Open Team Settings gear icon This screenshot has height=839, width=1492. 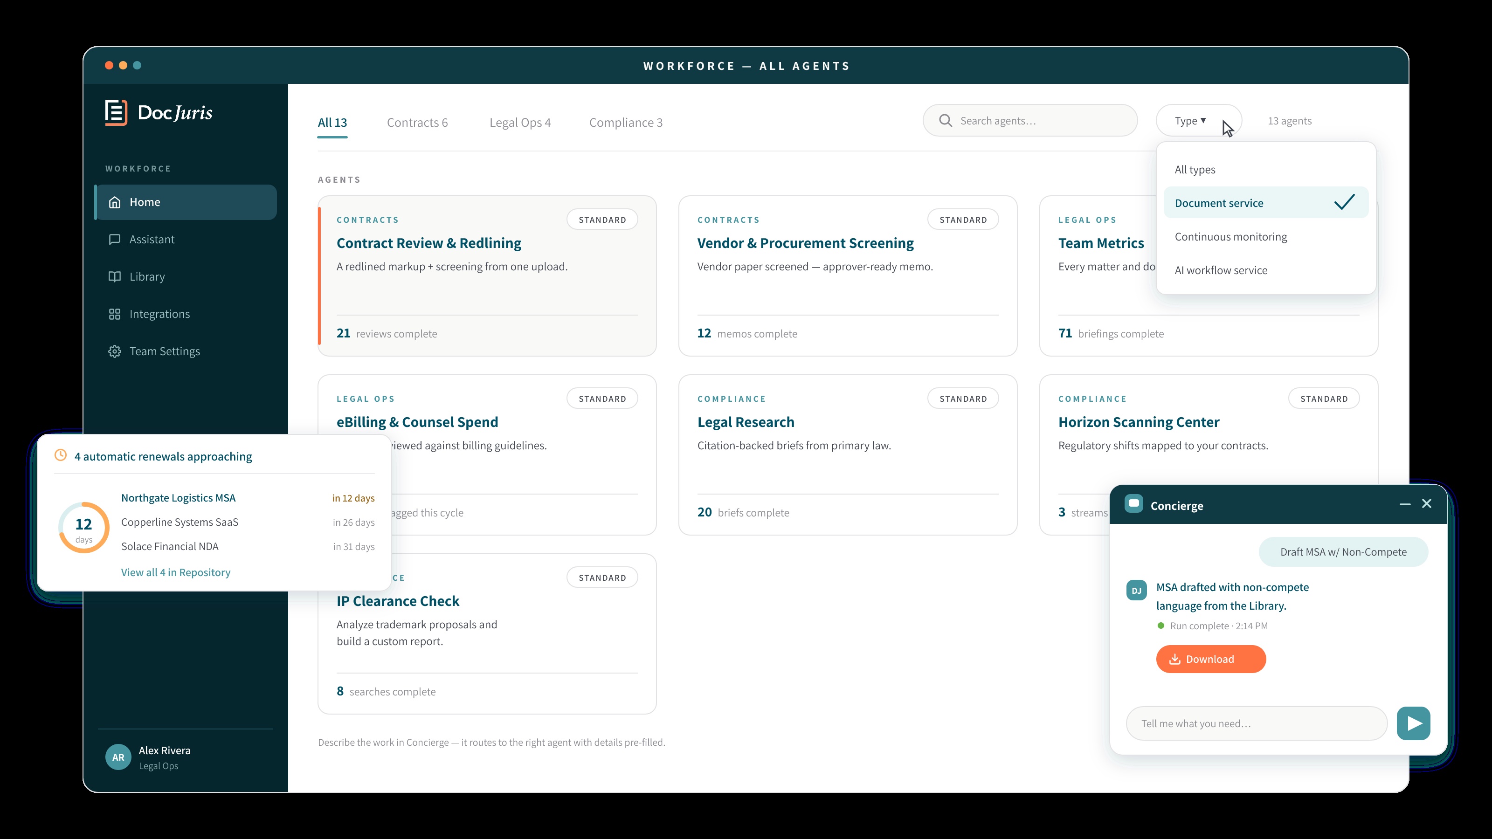115,351
